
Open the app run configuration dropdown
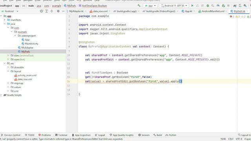150,5
